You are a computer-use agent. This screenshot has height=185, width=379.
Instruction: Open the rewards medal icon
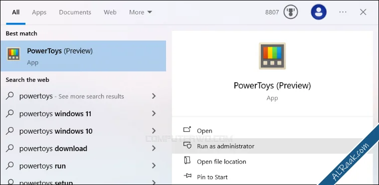tap(291, 12)
